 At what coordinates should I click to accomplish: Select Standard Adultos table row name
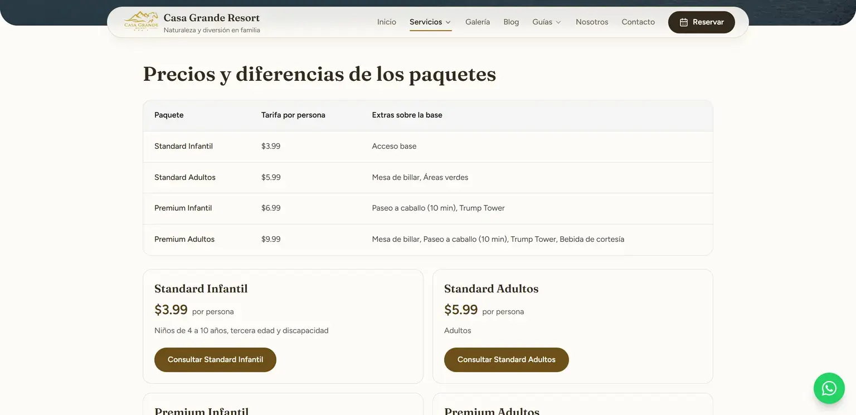(185, 178)
